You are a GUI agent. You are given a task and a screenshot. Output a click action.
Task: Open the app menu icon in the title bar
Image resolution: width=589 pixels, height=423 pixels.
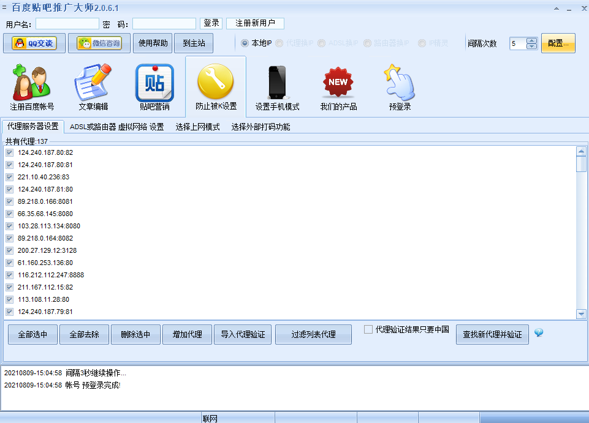point(4,7)
